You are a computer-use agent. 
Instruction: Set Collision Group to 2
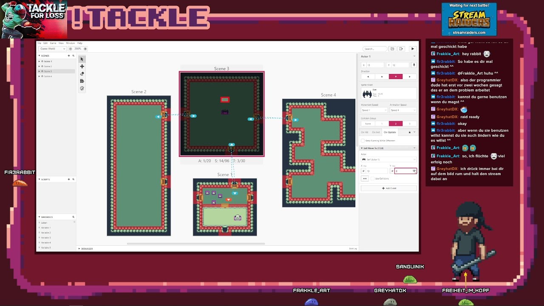[x=396, y=124]
